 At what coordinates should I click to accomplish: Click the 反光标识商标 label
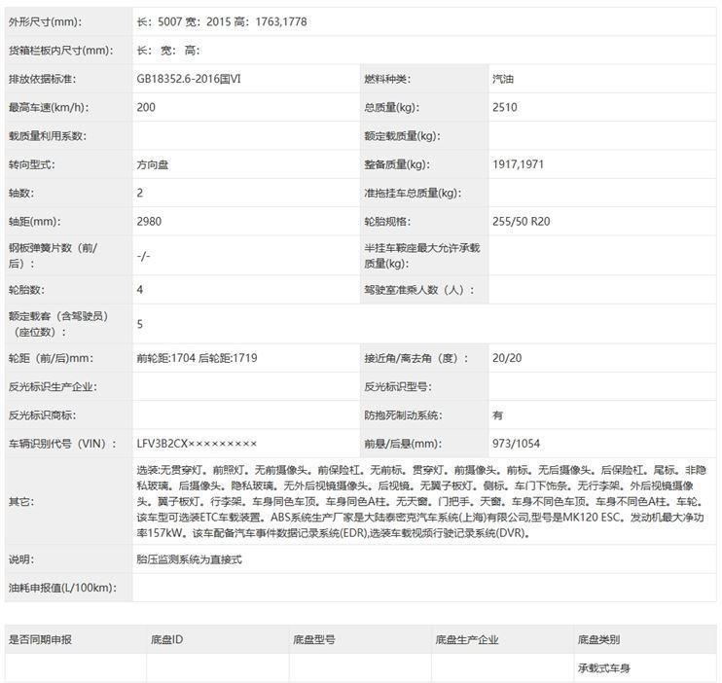coord(43,415)
